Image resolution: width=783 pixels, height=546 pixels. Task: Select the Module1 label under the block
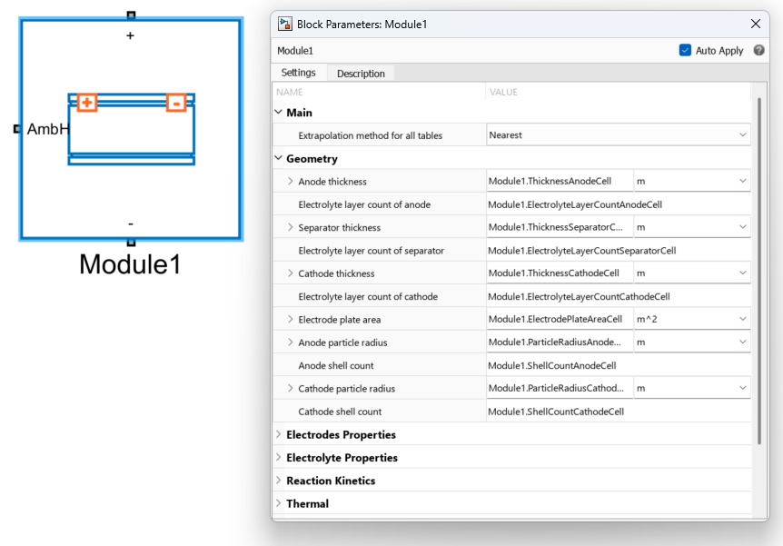130,263
